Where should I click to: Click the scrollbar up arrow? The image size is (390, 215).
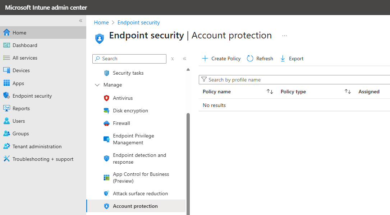tap(188, 70)
